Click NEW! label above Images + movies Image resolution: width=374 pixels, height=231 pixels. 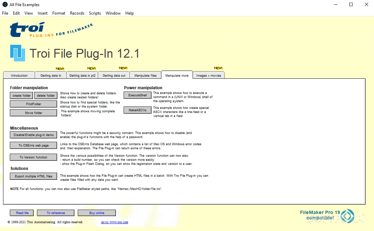coord(218,68)
